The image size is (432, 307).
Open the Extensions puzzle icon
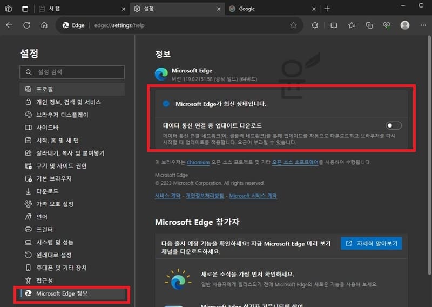click(315, 25)
